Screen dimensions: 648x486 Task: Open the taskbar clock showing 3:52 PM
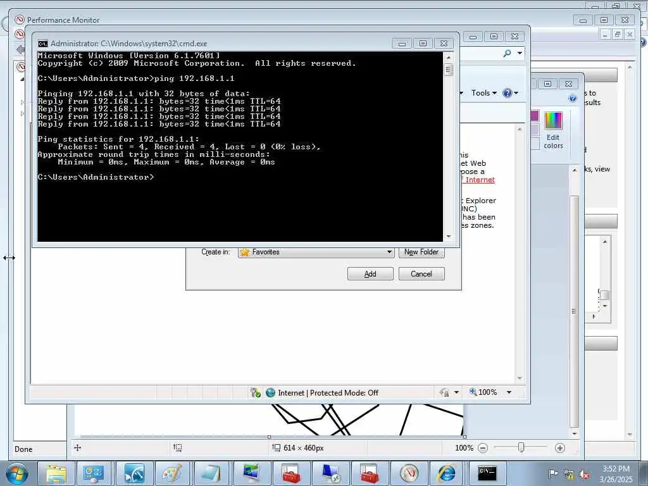click(x=616, y=474)
